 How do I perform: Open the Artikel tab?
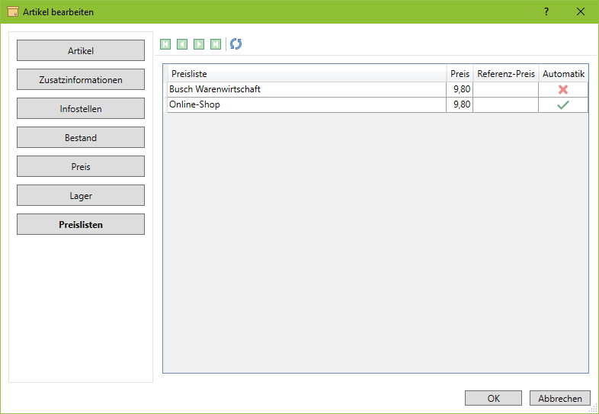click(x=81, y=51)
